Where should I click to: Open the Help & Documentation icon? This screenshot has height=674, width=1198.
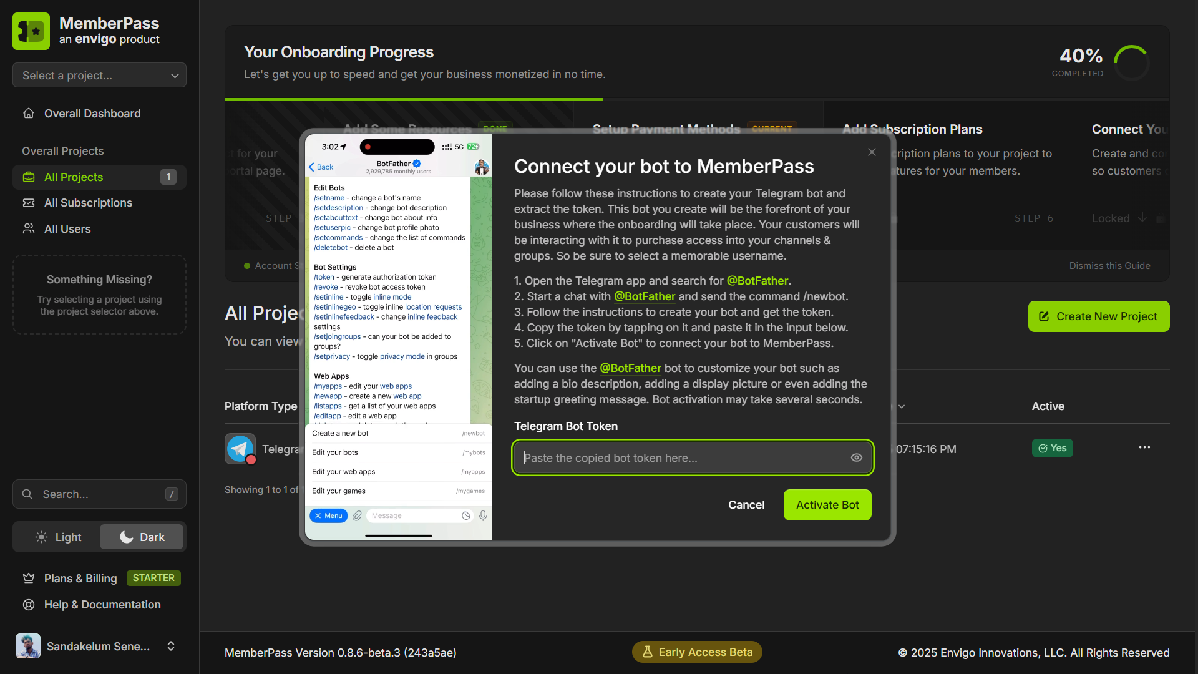(x=29, y=605)
